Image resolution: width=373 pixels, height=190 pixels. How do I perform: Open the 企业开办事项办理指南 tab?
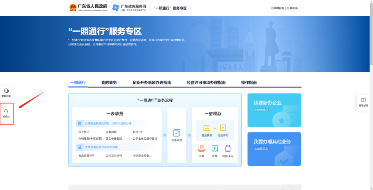point(152,83)
